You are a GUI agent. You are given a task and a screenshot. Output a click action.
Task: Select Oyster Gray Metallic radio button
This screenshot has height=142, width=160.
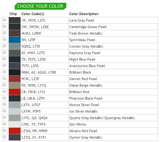[x=4, y=137]
